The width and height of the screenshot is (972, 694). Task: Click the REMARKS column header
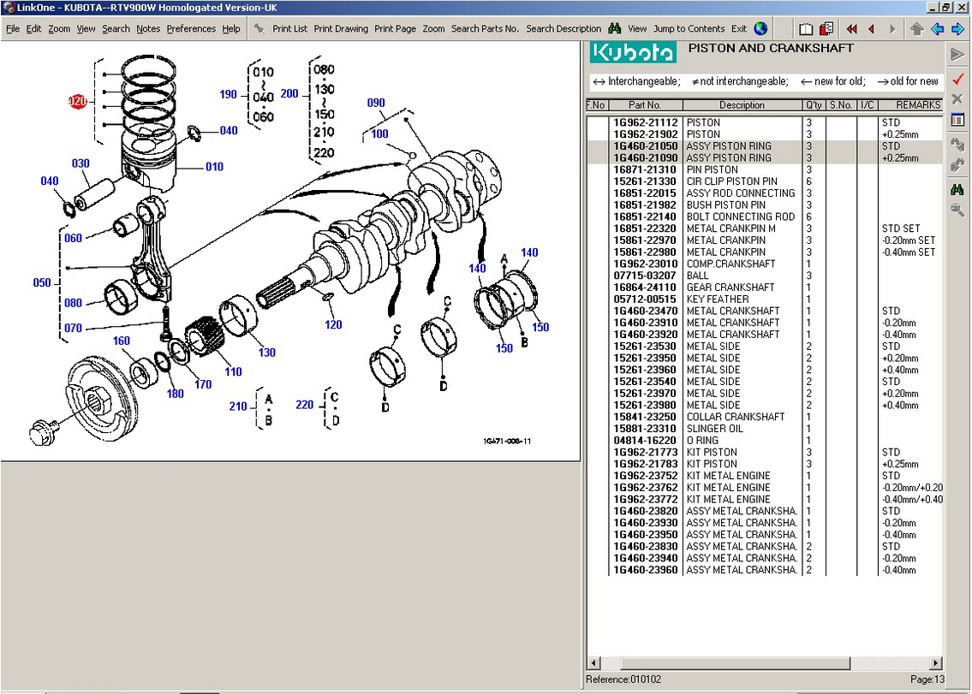(x=909, y=105)
